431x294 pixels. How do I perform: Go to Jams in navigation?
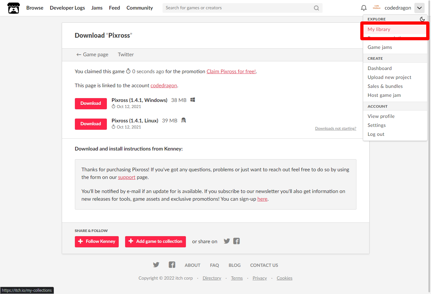point(97,8)
